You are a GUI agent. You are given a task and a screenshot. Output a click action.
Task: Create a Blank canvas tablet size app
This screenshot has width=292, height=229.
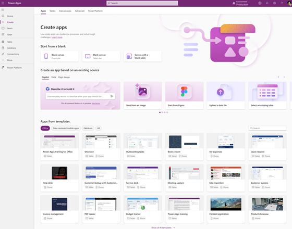tap(101, 56)
